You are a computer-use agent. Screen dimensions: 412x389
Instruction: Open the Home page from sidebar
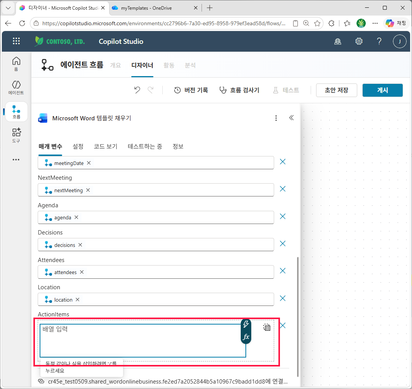(x=16, y=64)
